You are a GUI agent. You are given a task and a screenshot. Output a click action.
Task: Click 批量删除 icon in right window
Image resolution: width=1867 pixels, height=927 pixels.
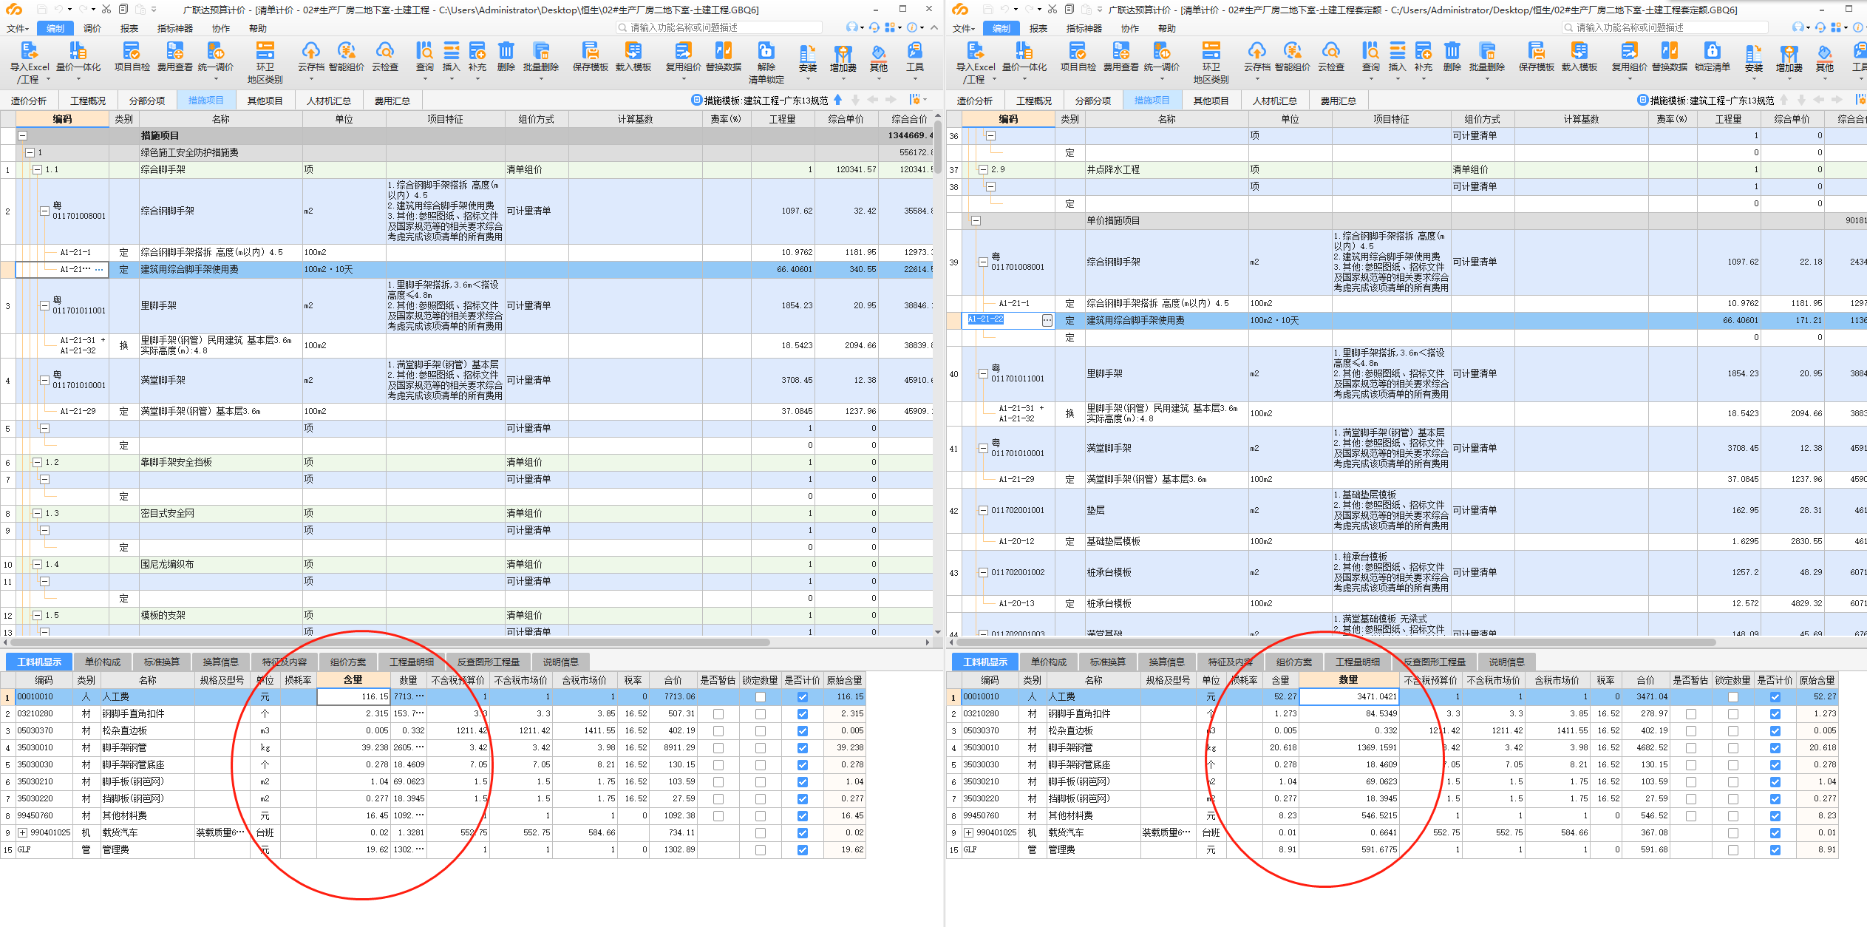point(1487,51)
